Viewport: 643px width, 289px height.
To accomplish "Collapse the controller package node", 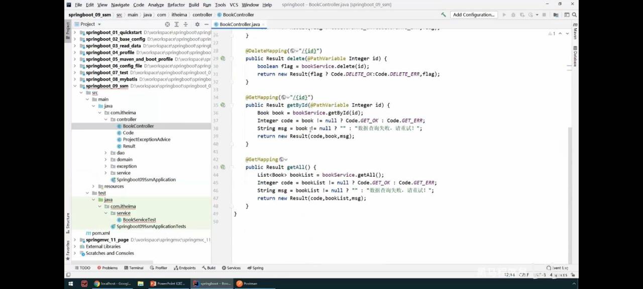I will click(105, 119).
